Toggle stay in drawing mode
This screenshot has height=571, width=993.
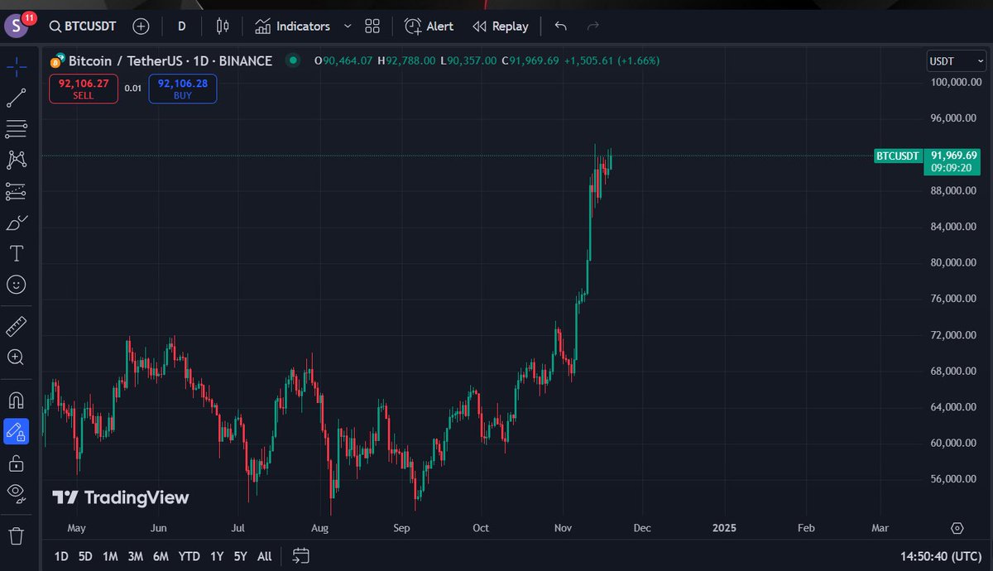[17, 431]
